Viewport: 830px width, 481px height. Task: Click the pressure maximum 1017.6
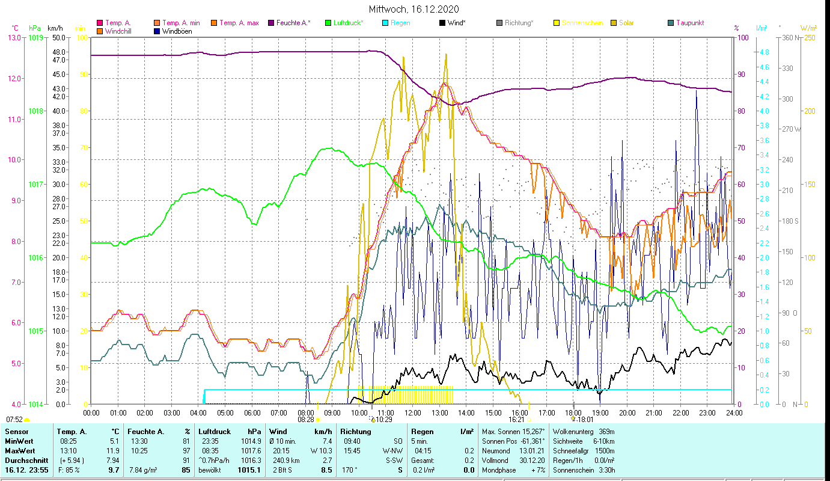[x=251, y=451]
